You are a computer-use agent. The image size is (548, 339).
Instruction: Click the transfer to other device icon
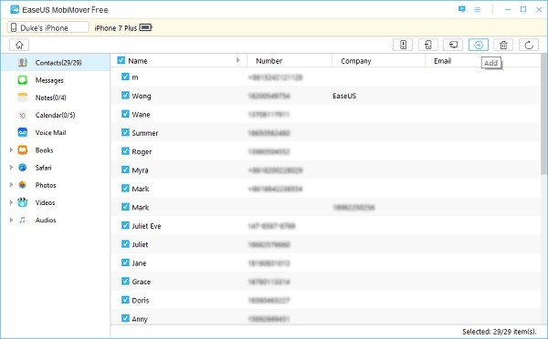(427, 45)
